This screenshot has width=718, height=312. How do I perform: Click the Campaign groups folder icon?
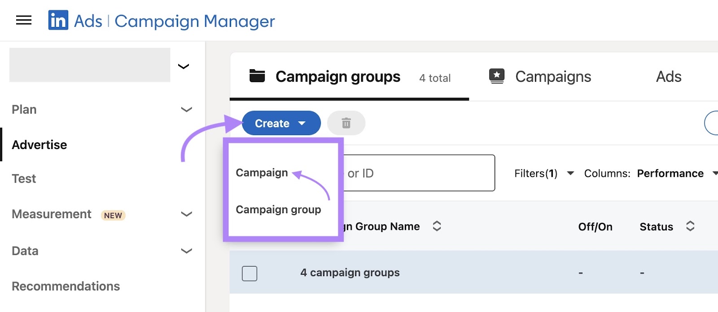coord(256,76)
